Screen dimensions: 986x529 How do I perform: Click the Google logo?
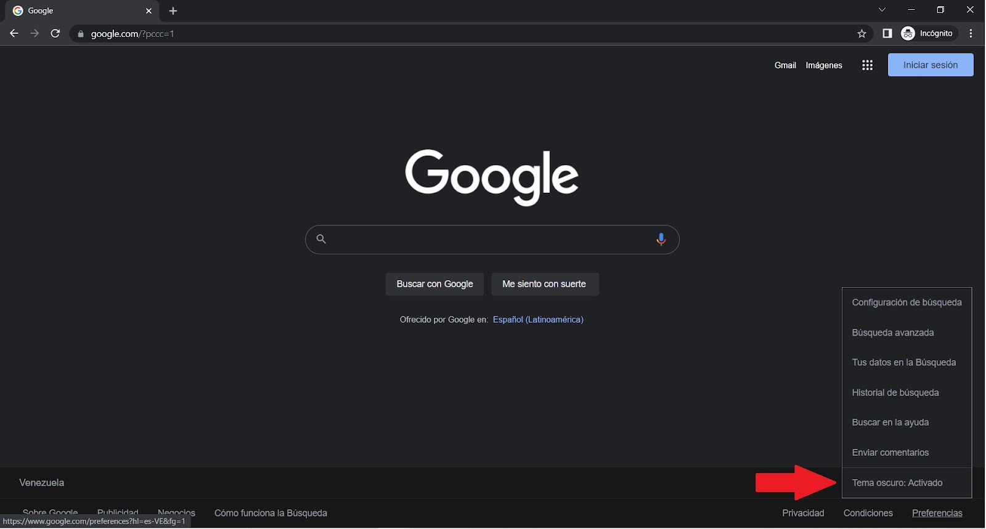[x=492, y=177]
